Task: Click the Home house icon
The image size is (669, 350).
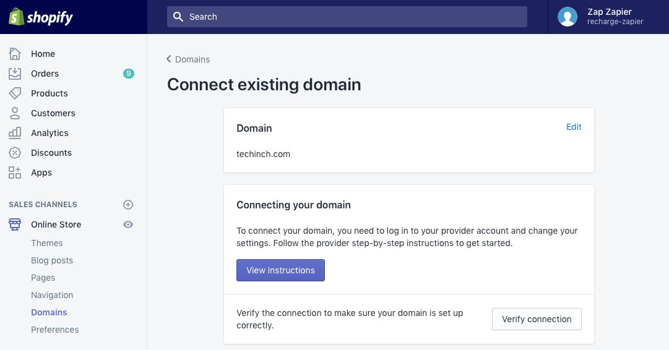Action: (15, 54)
